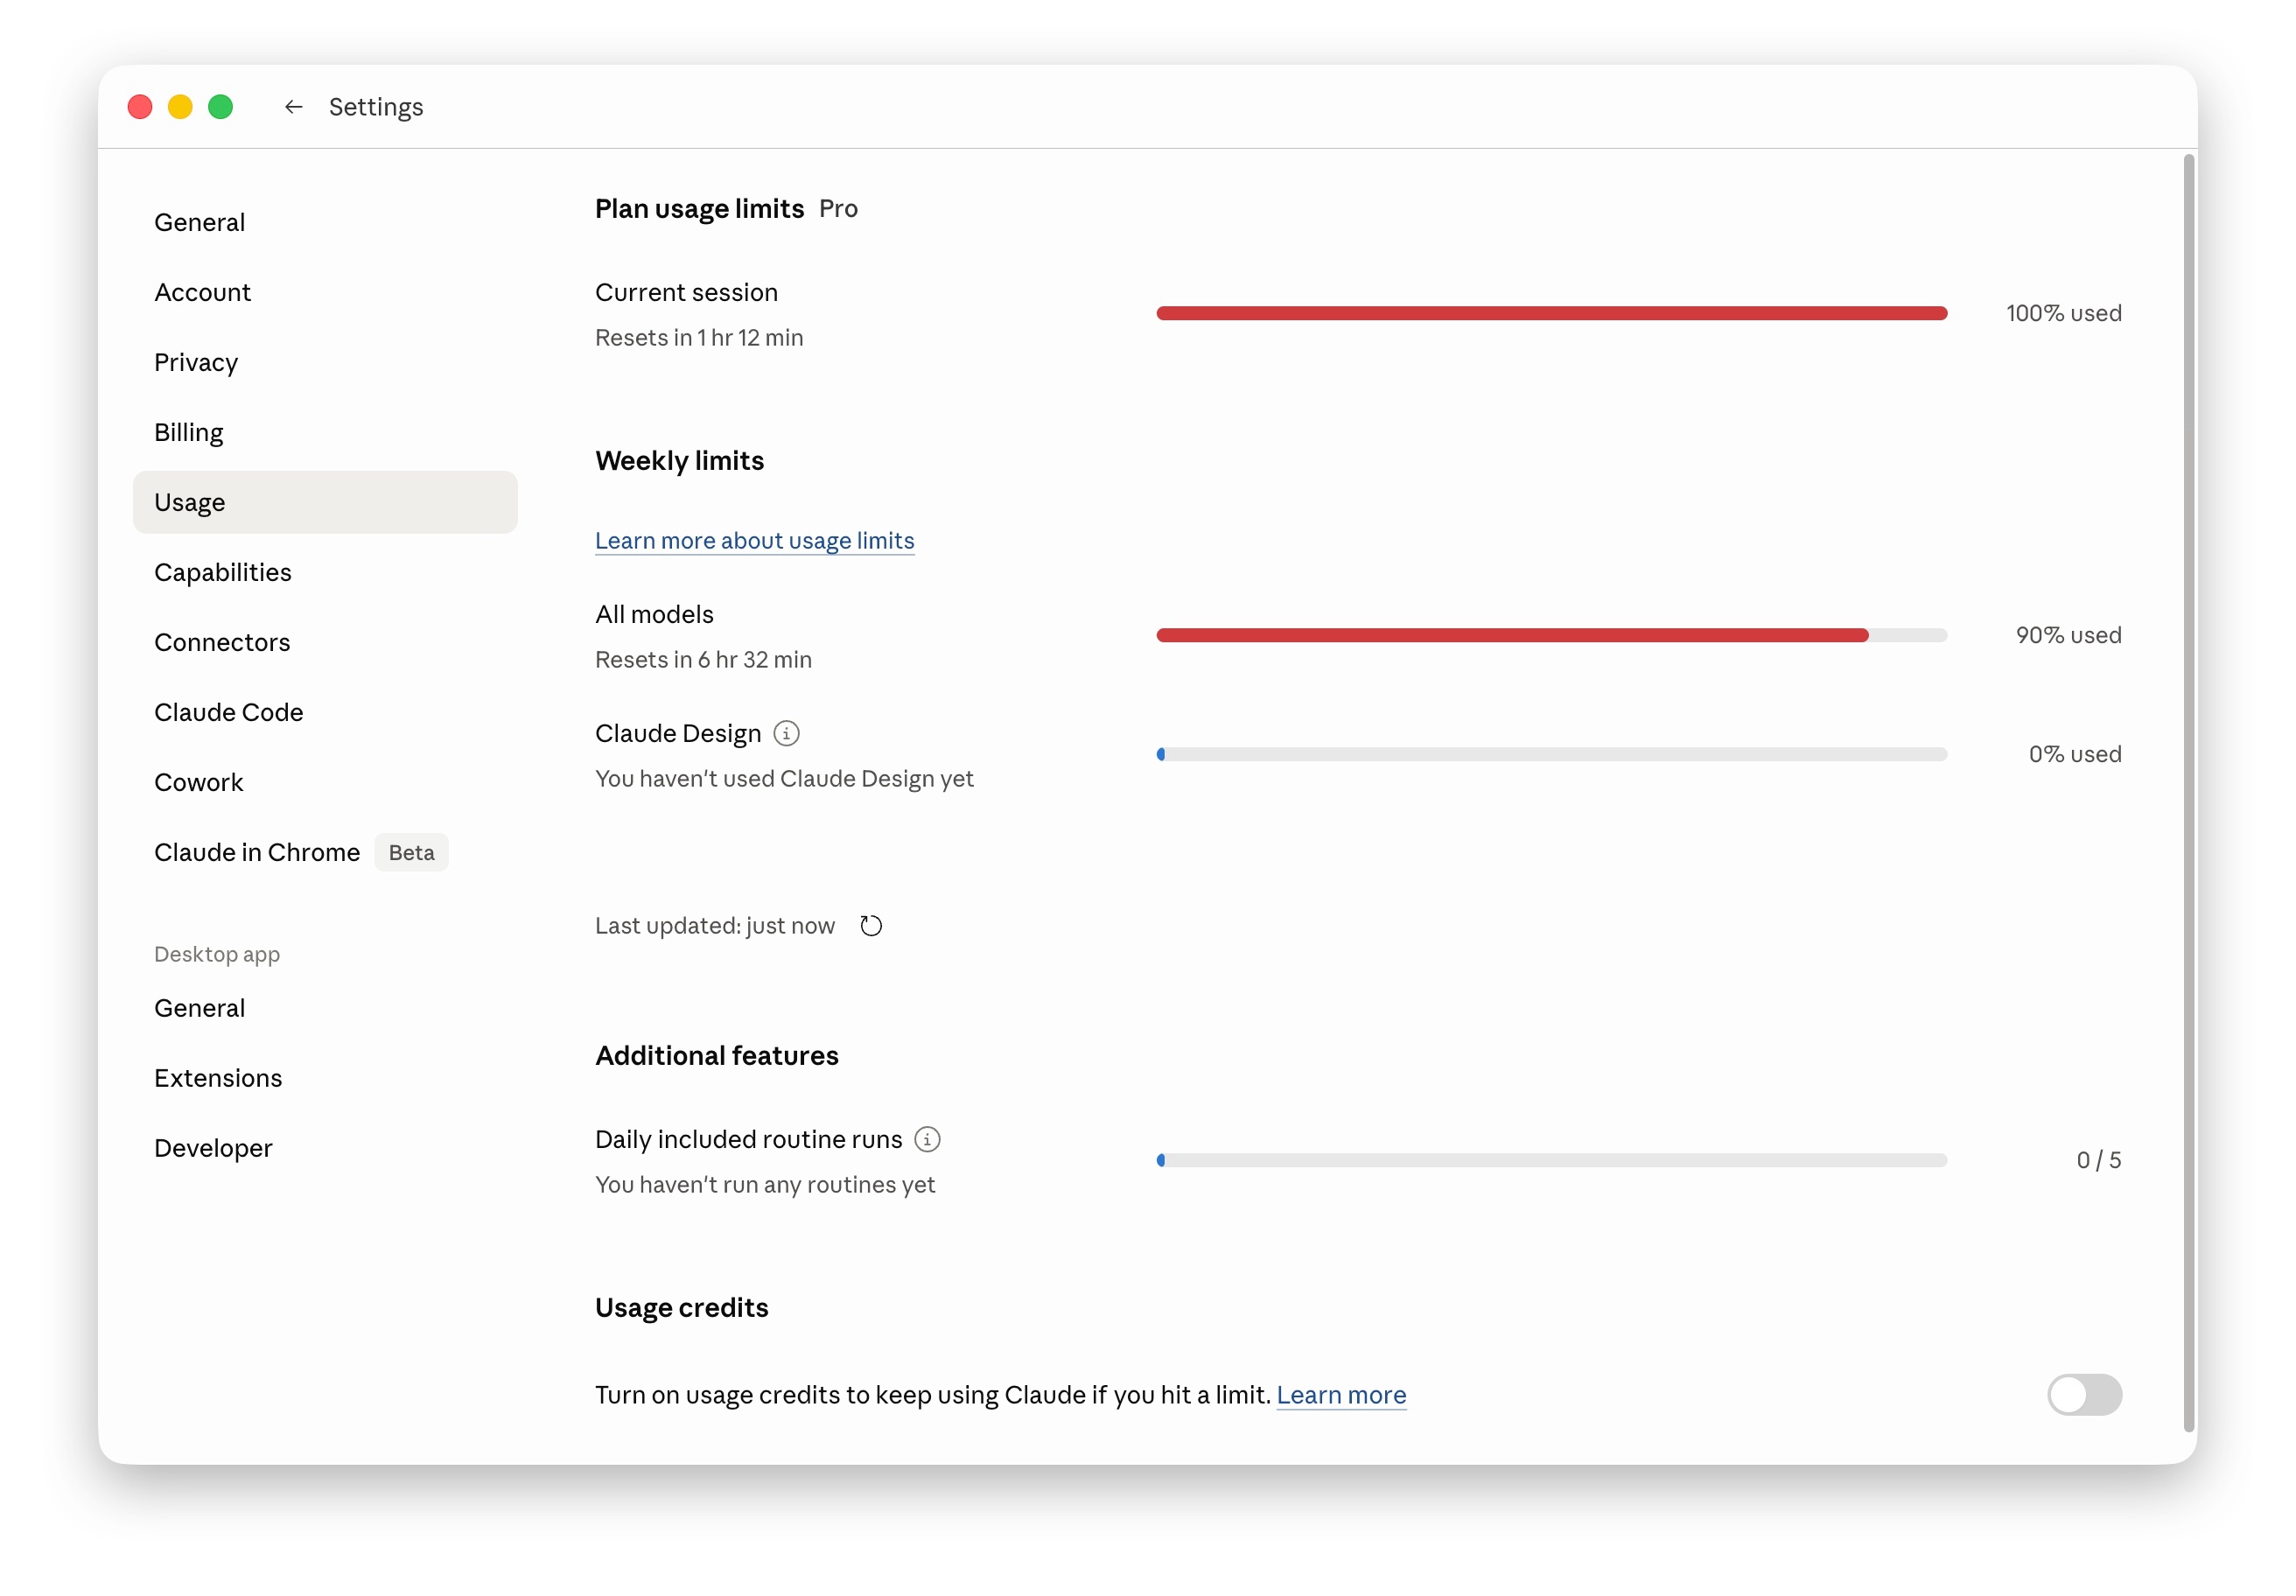Open the Developer settings section
The width and height of the screenshot is (2296, 1596).
click(x=325, y=1148)
